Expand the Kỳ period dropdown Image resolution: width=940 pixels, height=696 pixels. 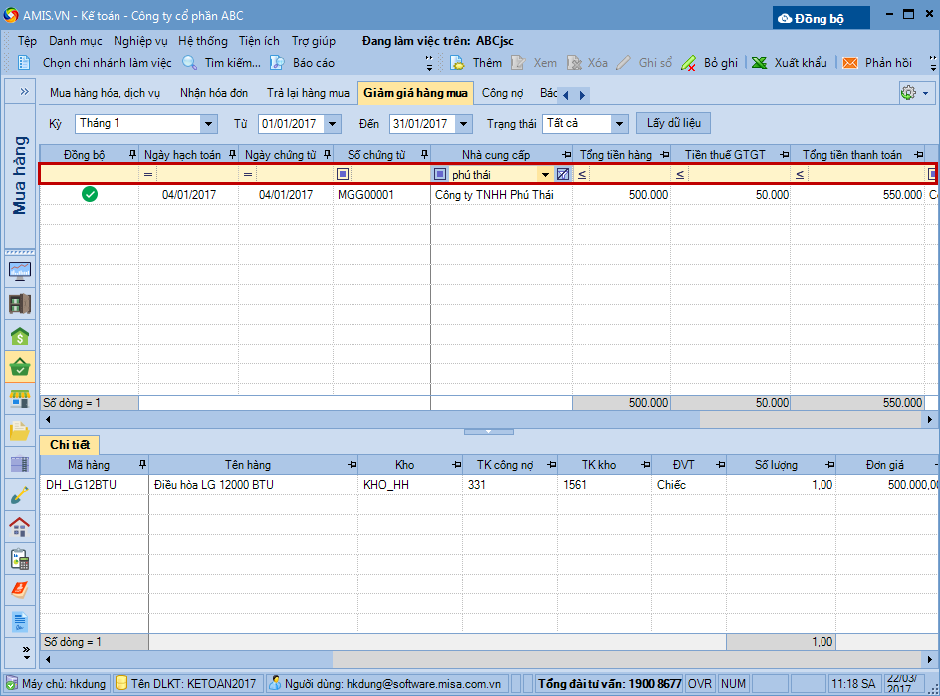208,124
